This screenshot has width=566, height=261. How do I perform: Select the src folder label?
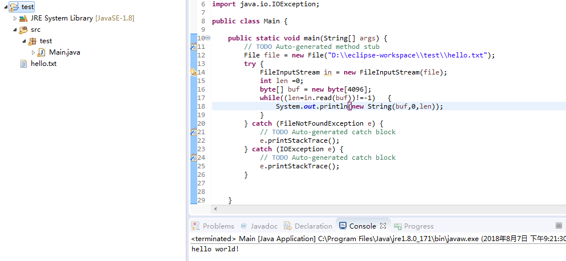point(36,30)
